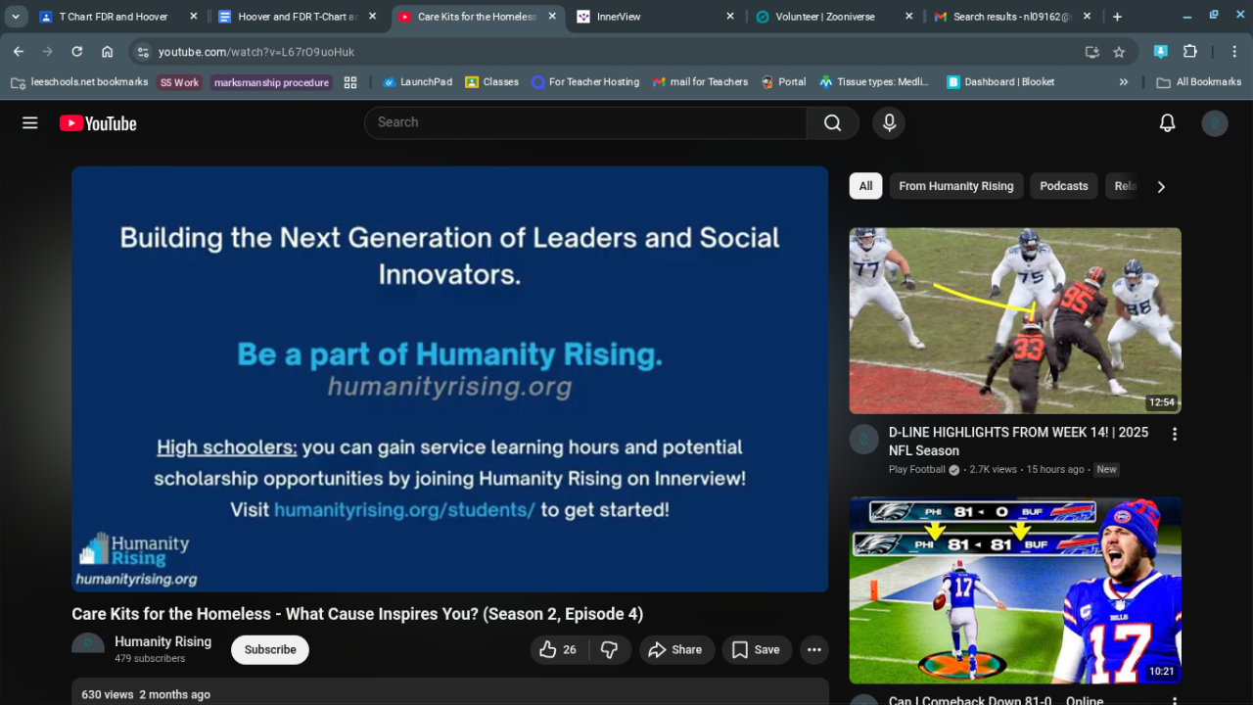Screen dimensions: 1253x705
Task: Dislike the video with thumbs down
Action: click(609, 650)
